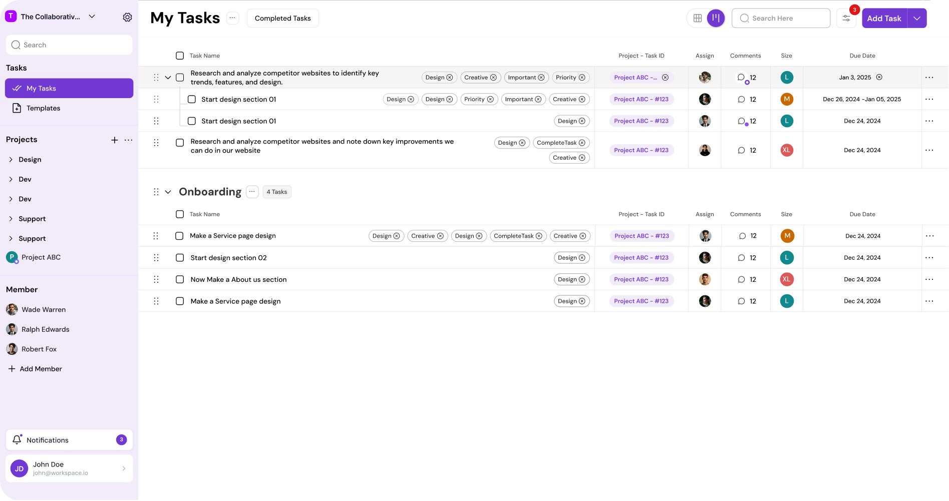
Task: Select member Robert Fox
Action: pos(32,349)
